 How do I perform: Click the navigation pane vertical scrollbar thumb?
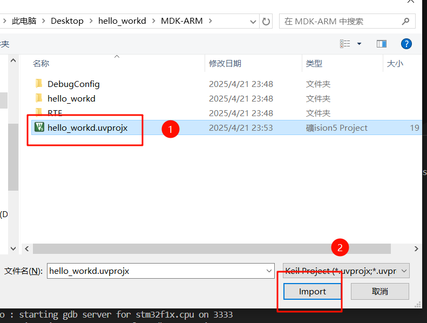pos(13,157)
